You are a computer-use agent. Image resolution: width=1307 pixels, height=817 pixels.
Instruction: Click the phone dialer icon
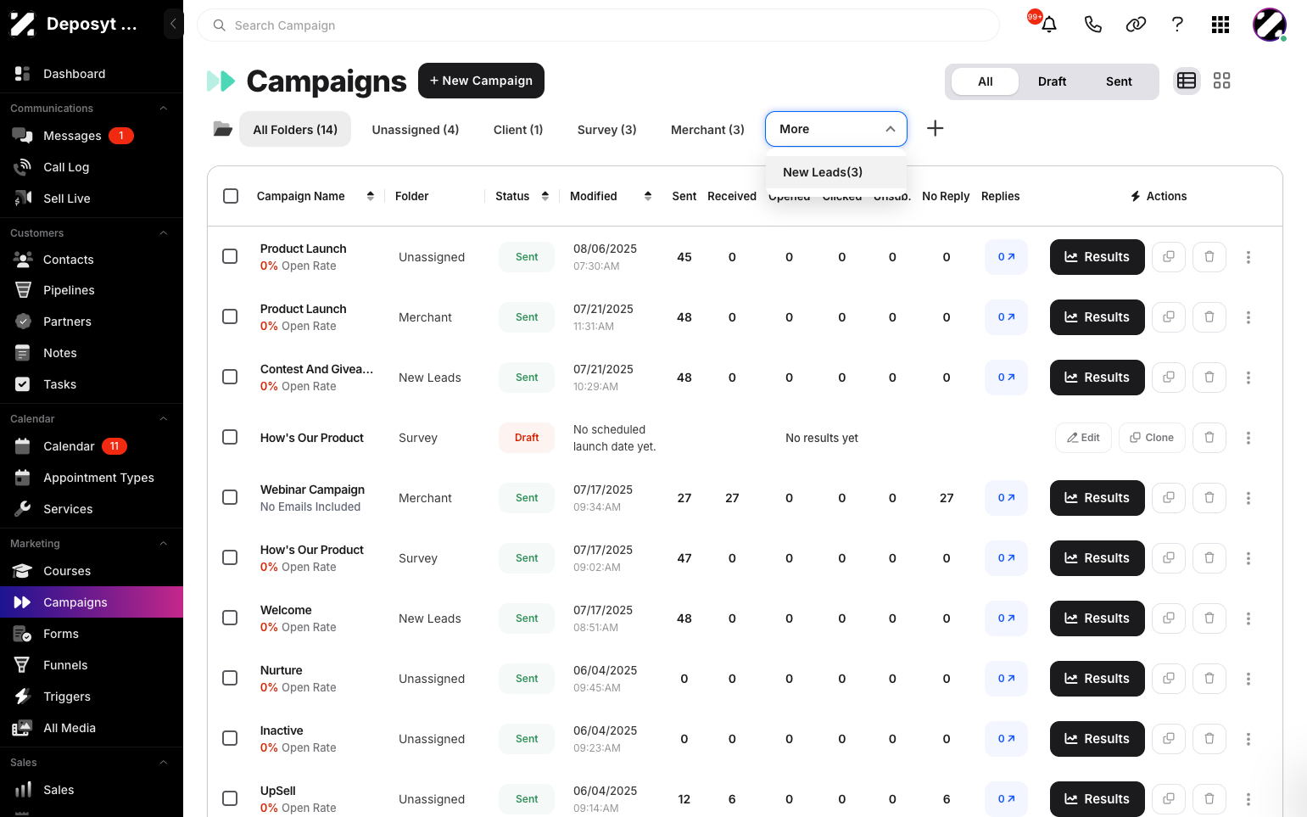(1093, 25)
